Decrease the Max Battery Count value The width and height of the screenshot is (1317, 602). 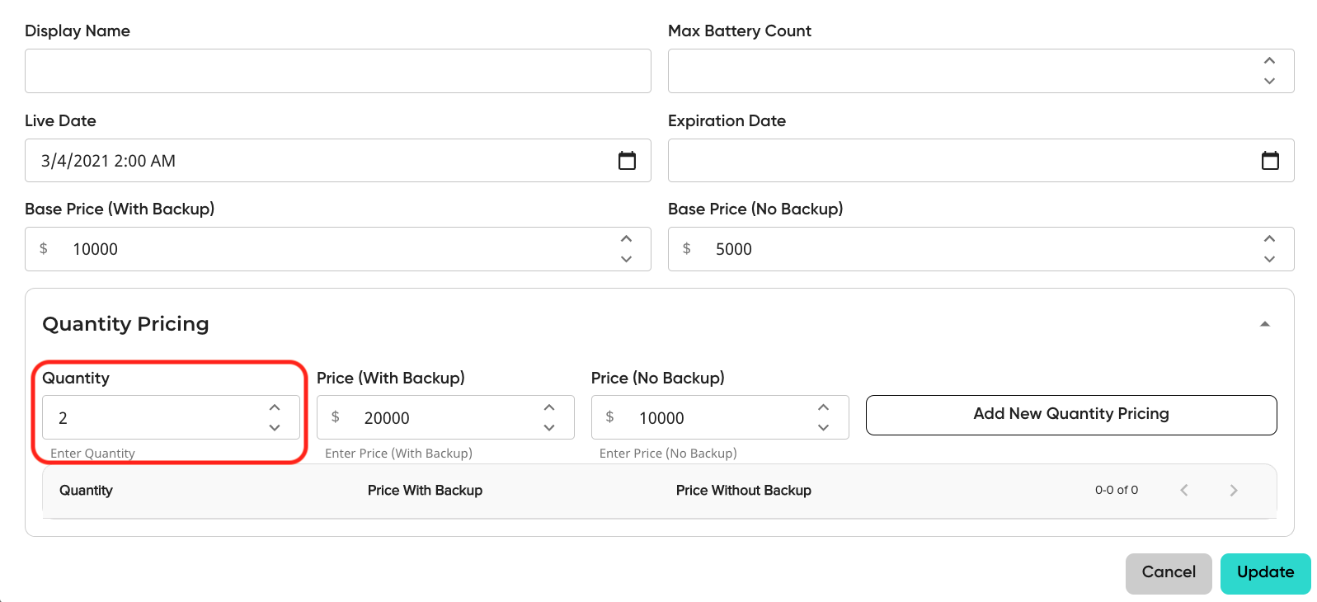1269,81
